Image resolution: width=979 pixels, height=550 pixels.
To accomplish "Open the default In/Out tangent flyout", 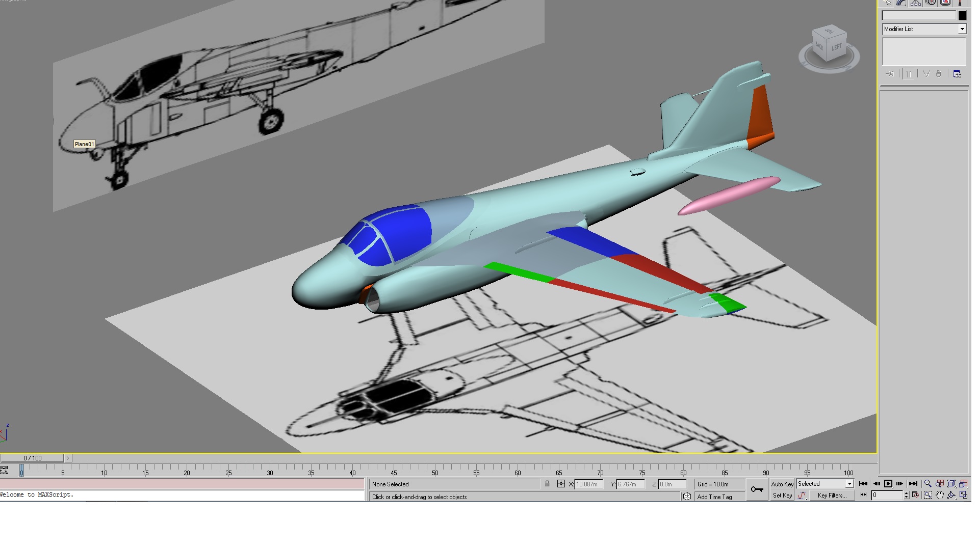I will [x=802, y=496].
